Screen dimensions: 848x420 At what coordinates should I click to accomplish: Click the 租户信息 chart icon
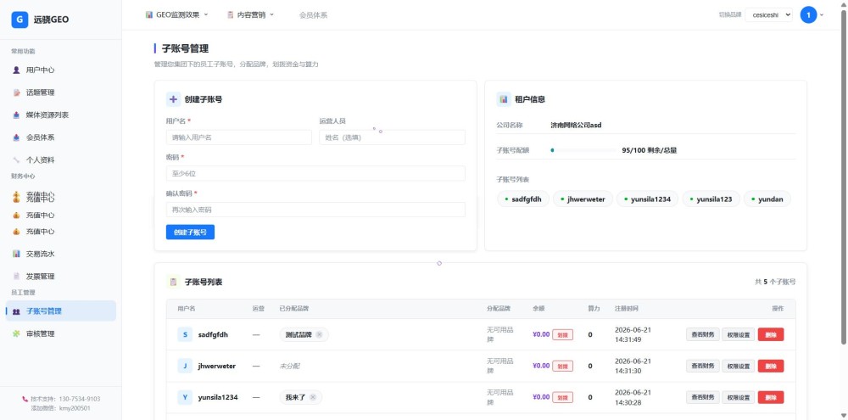point(504,99)
